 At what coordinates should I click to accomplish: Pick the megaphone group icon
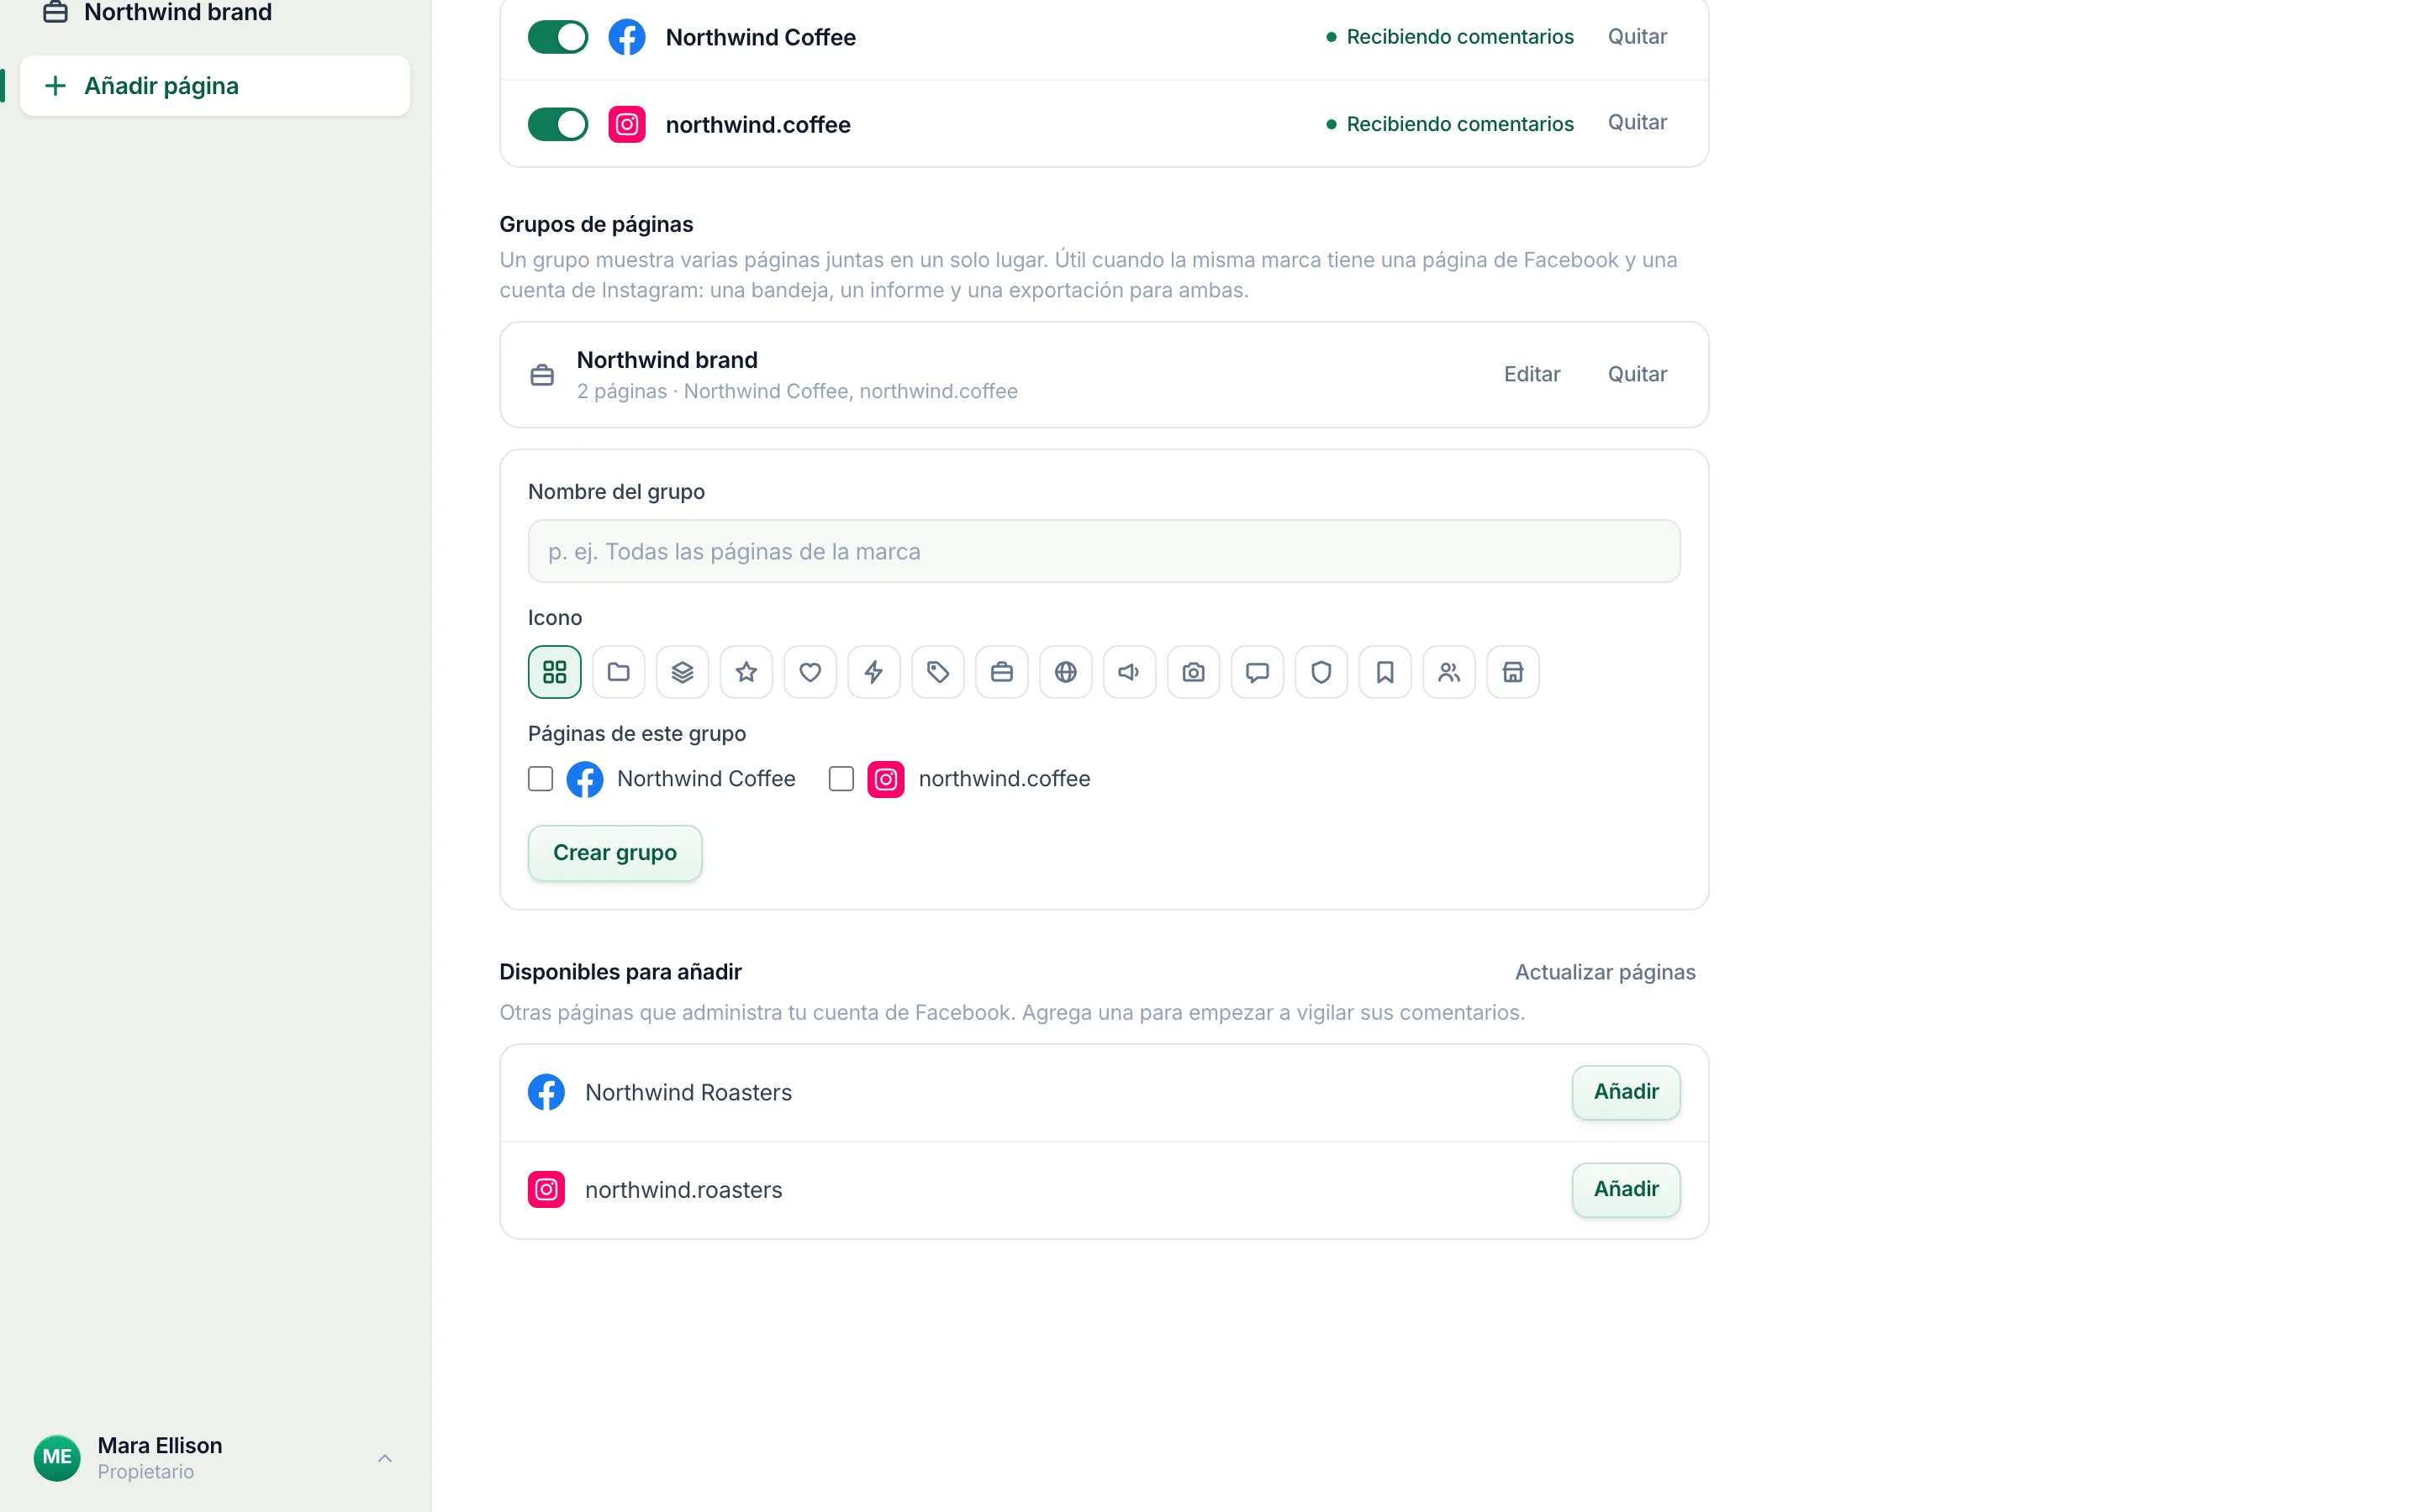pos(1130,672)
